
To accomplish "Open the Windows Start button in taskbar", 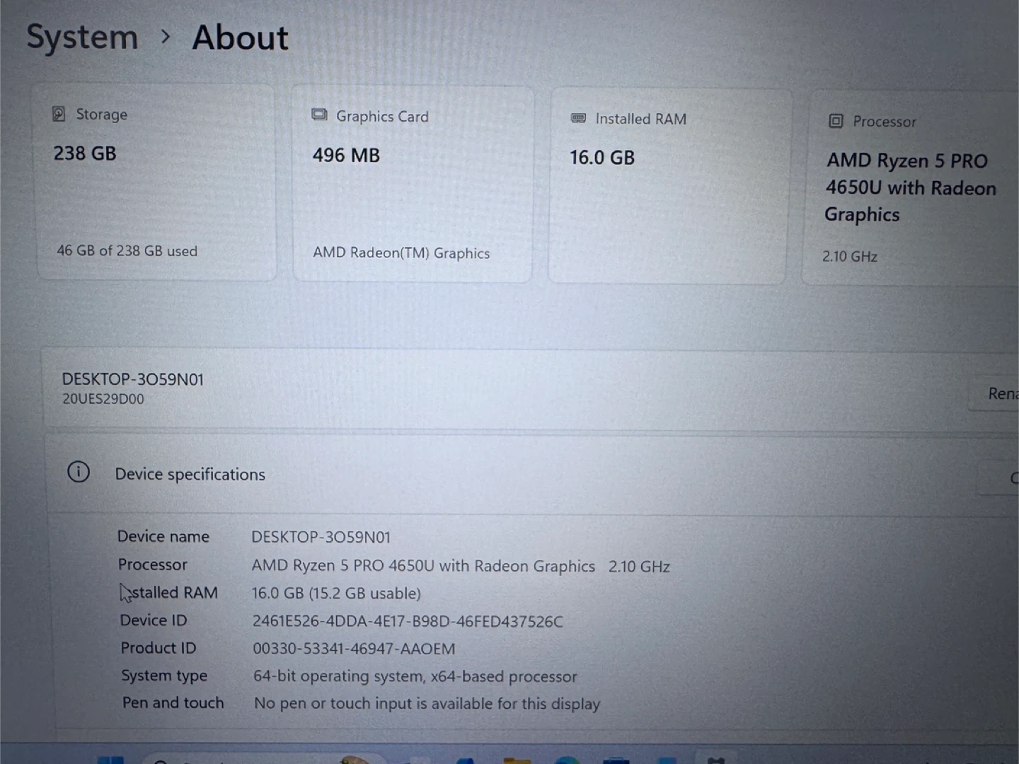I will (110, 760).
